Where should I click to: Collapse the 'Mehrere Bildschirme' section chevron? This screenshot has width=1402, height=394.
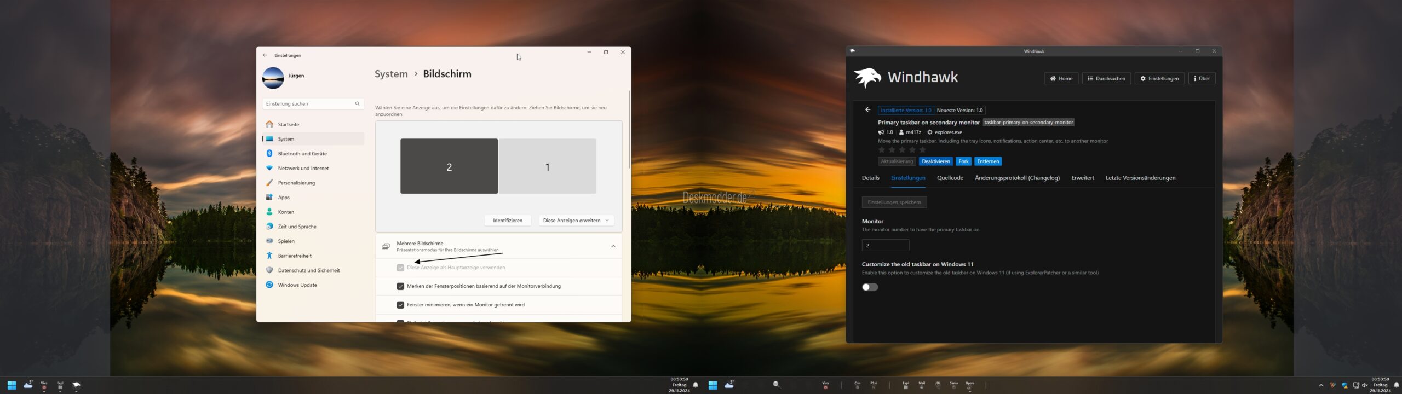pos(613,246)
